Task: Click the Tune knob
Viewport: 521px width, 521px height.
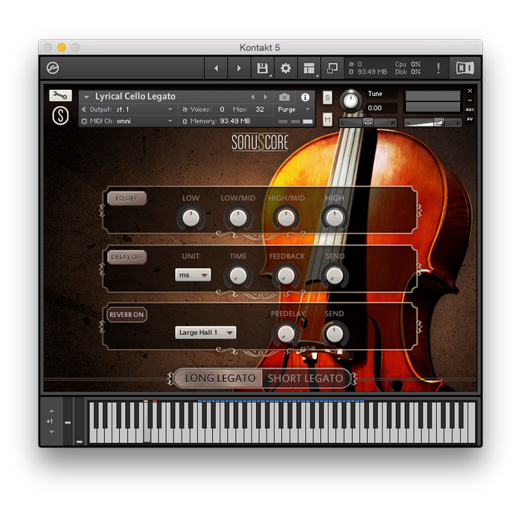Action: [x=348, y=100]
